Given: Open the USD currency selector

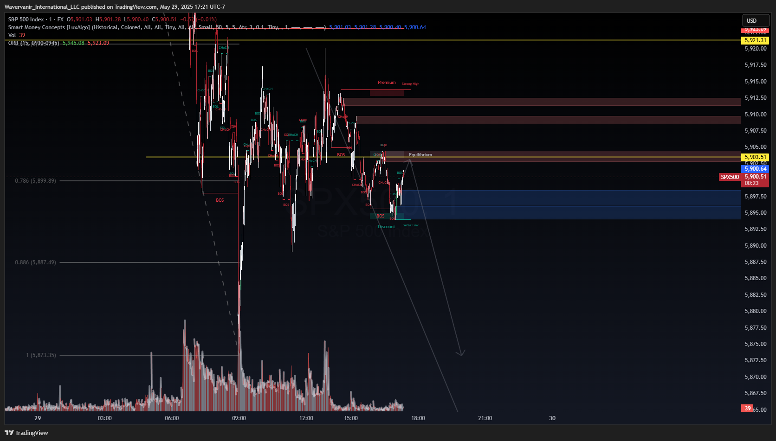Looking at the screenshot, I should (x=756, y=20).
